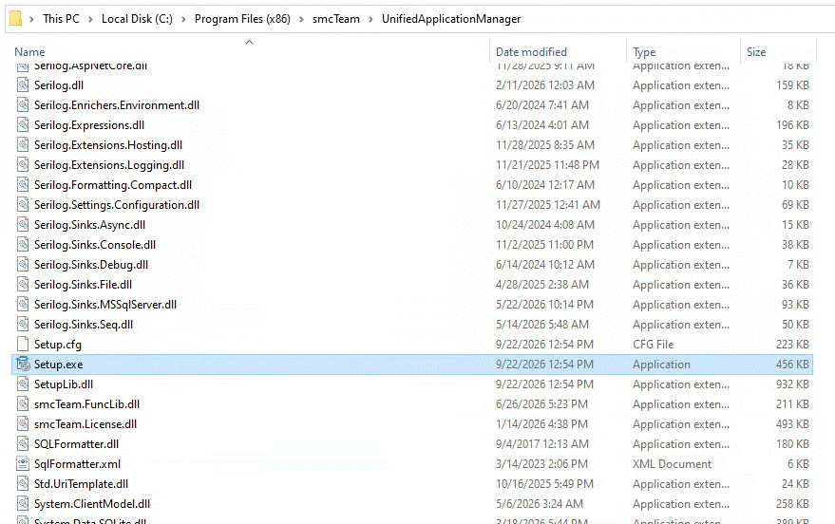Click the sort arrow above Name column
Screen dimensions: 835x524
pos(249,42)
